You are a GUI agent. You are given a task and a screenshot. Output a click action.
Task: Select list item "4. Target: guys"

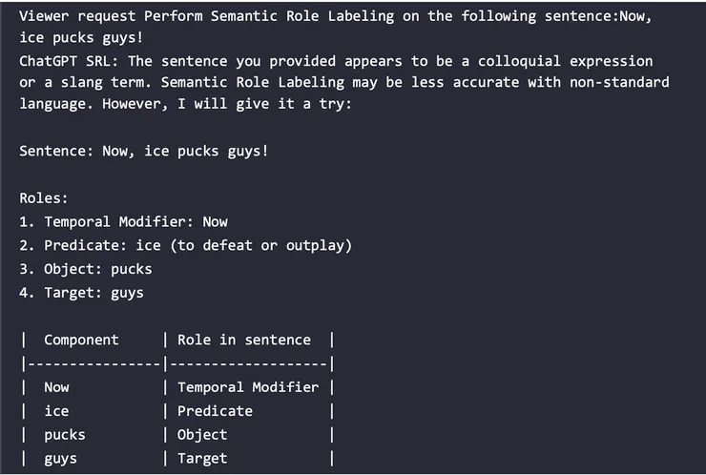pyautogui.click(x=81, y=293)
